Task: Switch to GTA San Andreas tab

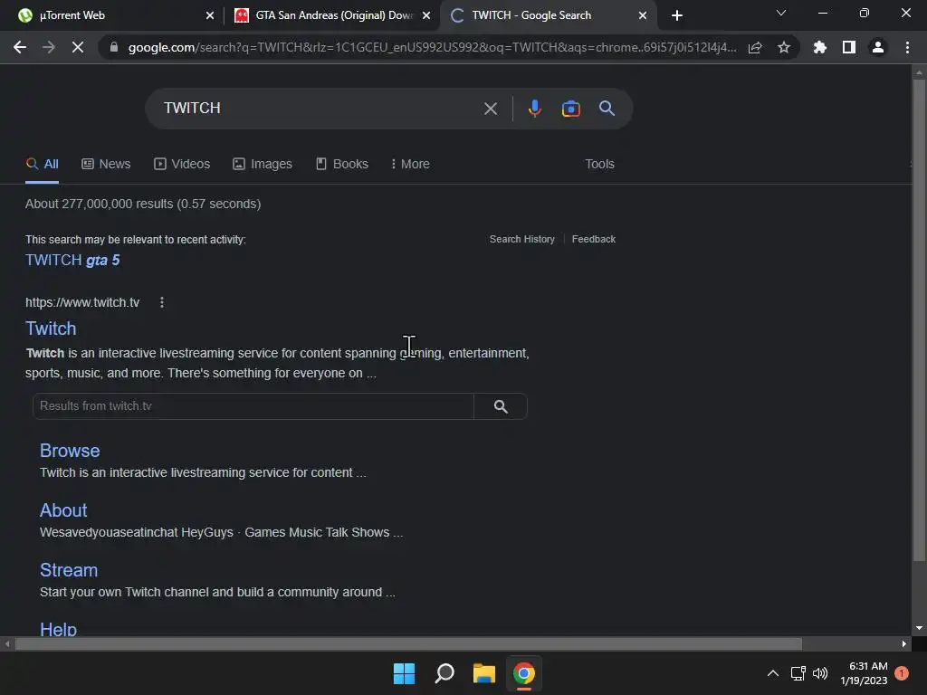Action: click(x=334, y=15)
